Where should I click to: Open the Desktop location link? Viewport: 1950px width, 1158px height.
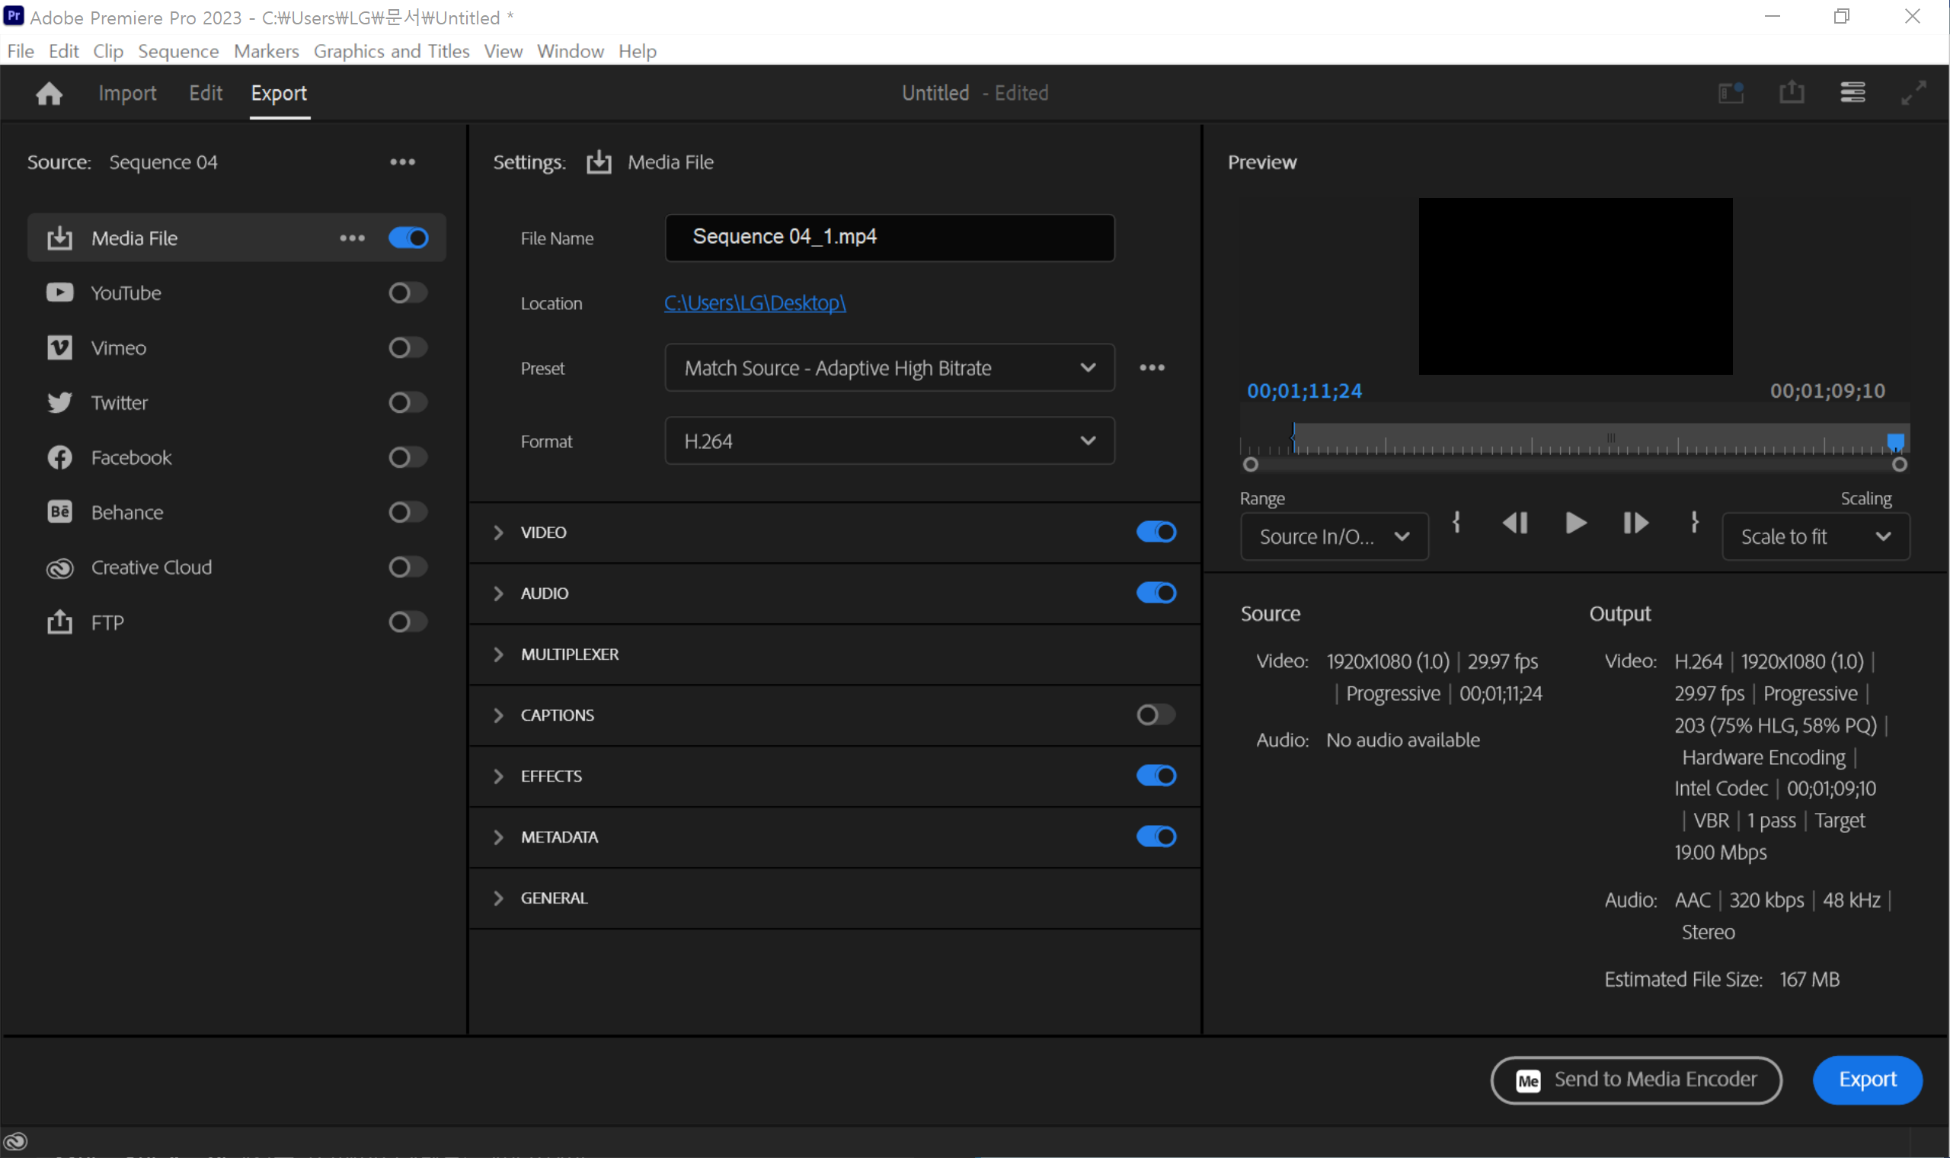[754, 302]
